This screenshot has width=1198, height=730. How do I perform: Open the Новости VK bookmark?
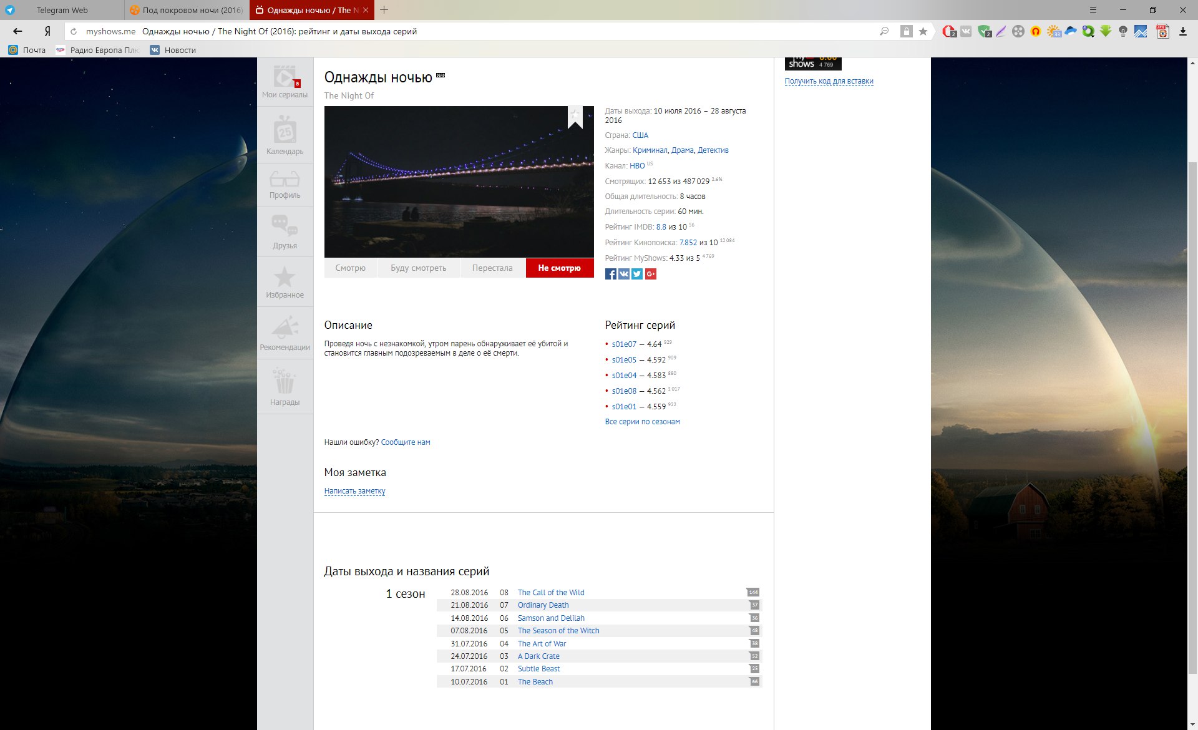tap(173, 50)
